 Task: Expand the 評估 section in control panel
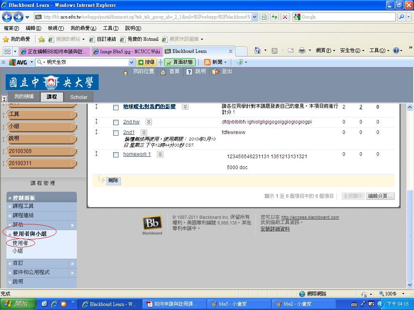click(72, 225)
